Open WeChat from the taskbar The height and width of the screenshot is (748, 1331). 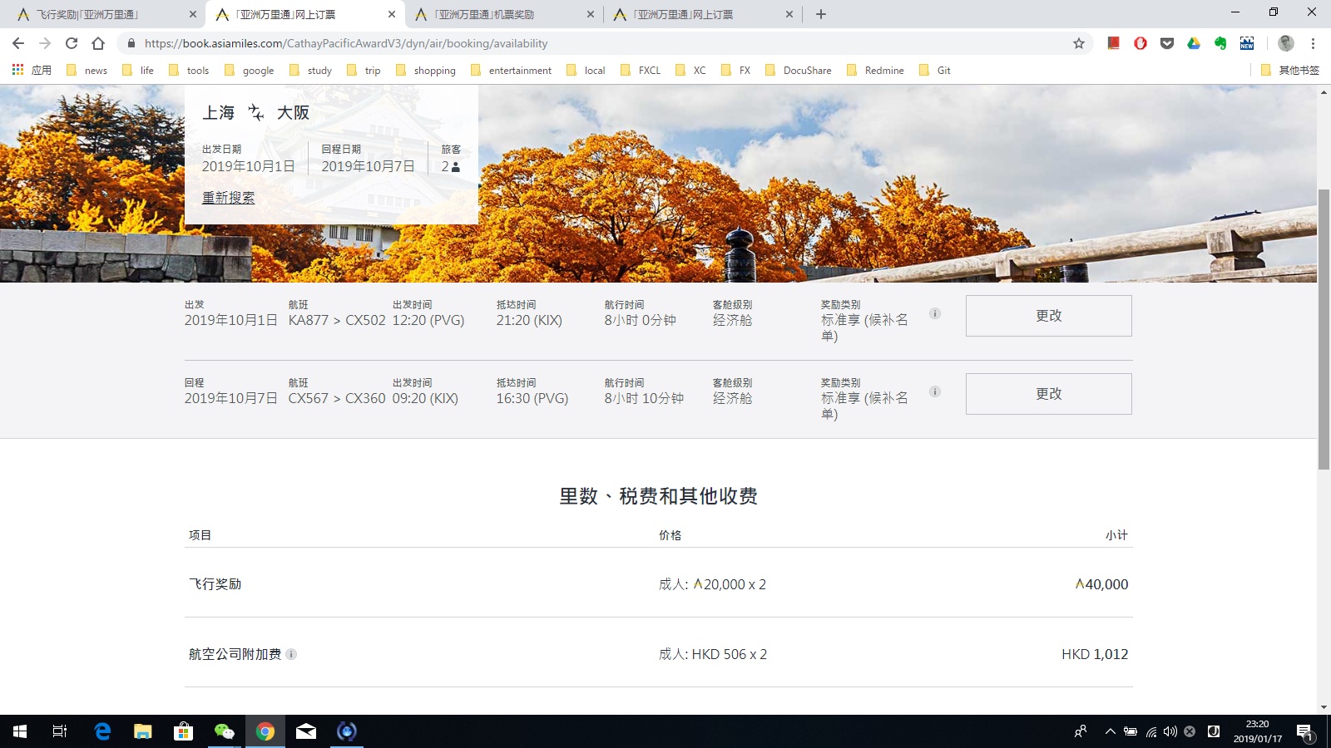pyautogui.click(x=225, y=731)
